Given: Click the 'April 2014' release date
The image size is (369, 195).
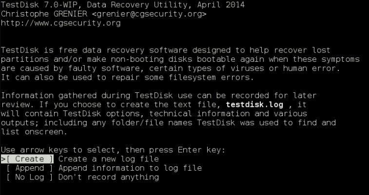Looking at the screenshot, I should coord(223,5).
